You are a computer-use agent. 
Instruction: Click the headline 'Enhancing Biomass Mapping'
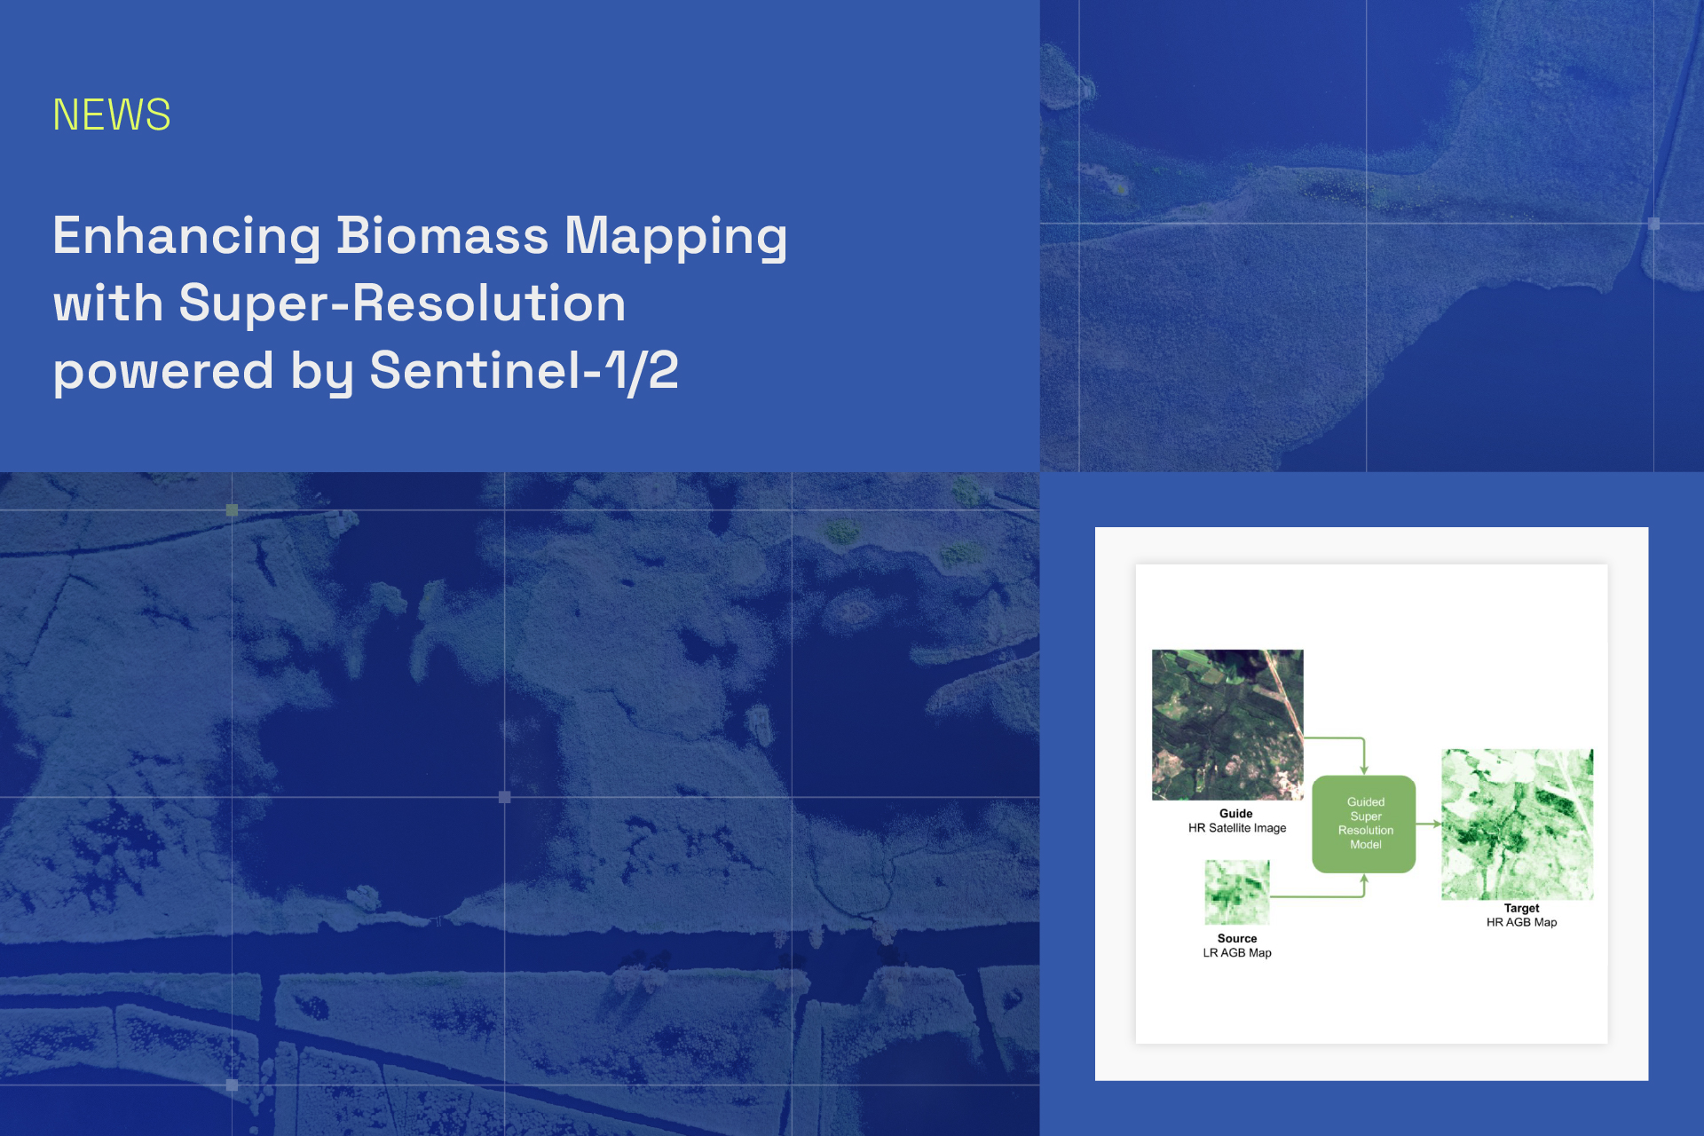(420, 237)
